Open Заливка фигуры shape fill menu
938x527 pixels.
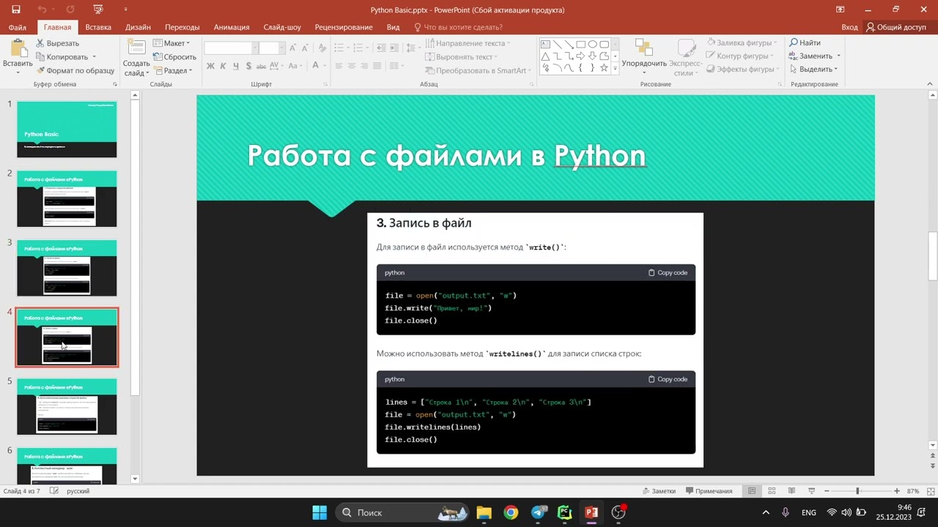coord(741,43)
